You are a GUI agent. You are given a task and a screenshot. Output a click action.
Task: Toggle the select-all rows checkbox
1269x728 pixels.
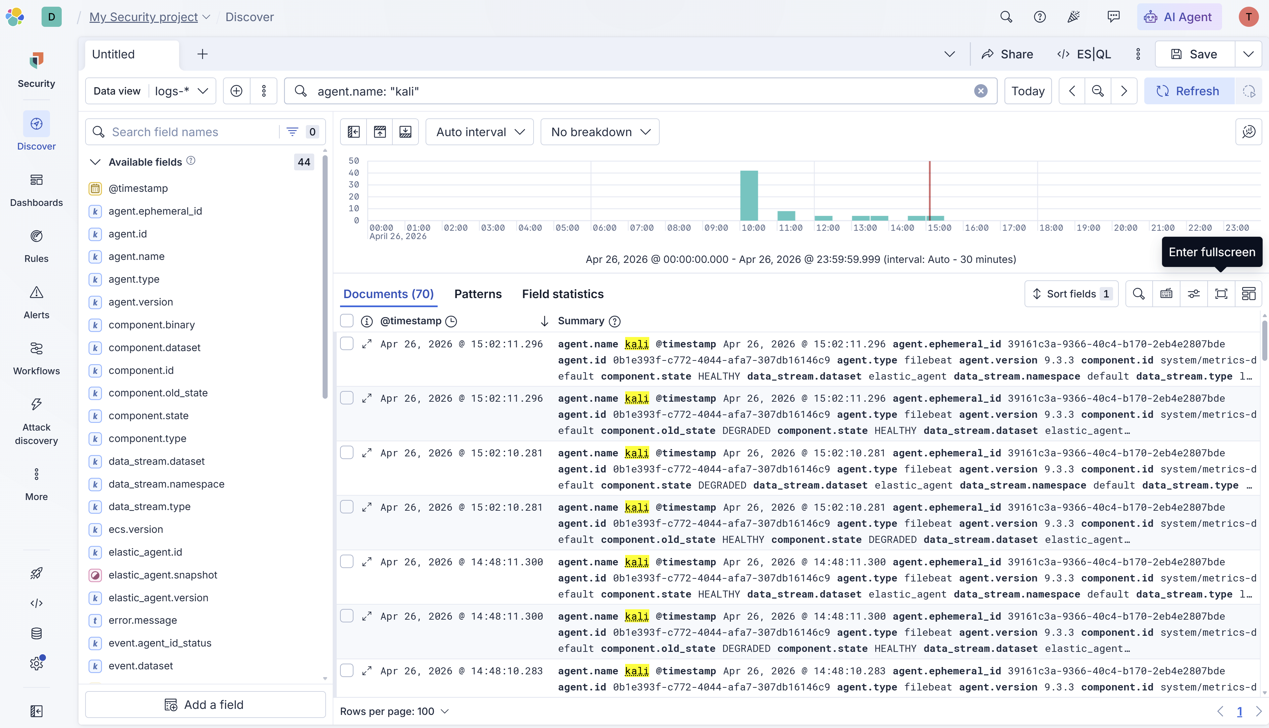(x=346, y=321)
